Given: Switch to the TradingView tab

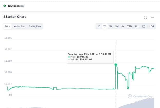Looking at the screenshot, I should 35,26.
